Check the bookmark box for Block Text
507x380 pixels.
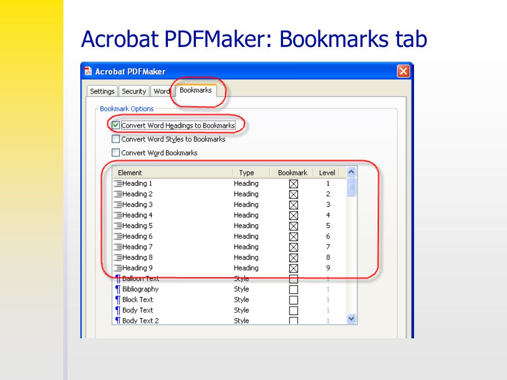(293, 300)
